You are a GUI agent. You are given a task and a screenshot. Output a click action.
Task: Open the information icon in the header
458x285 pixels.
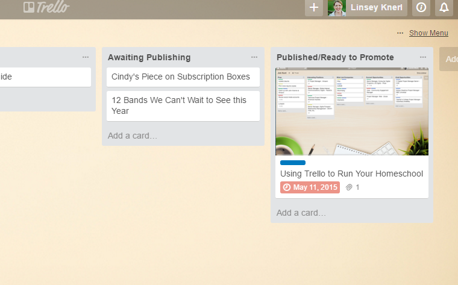click(421, 7)
